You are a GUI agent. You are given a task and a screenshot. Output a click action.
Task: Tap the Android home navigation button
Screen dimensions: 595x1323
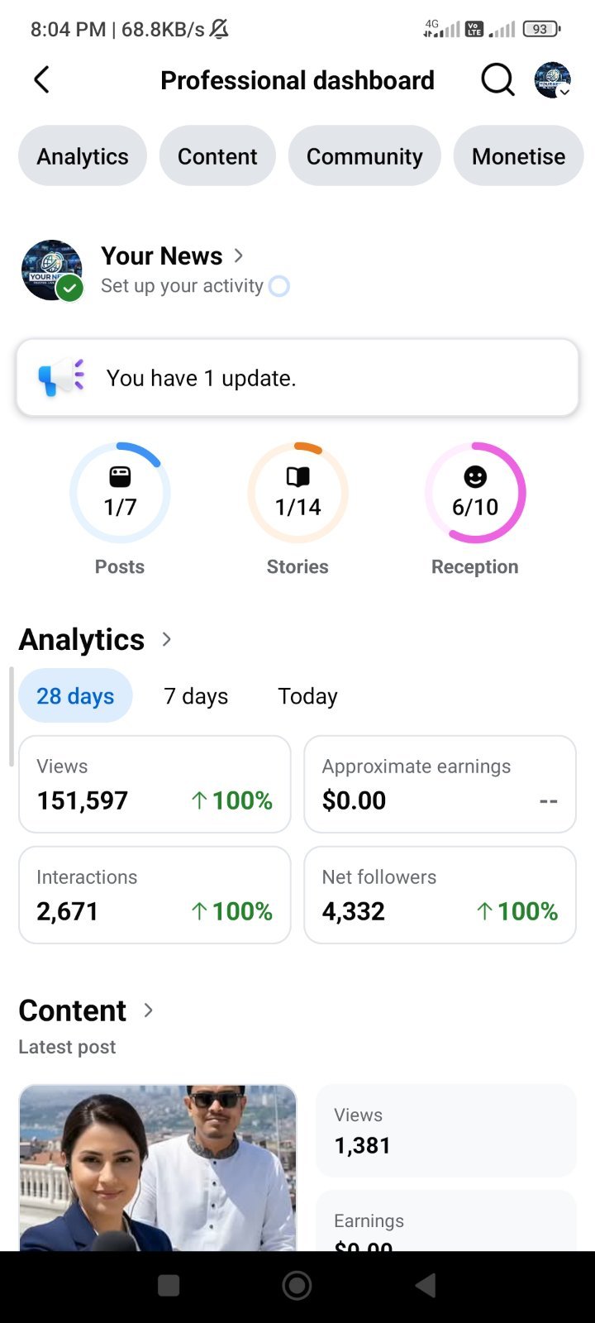(297, 1285)
